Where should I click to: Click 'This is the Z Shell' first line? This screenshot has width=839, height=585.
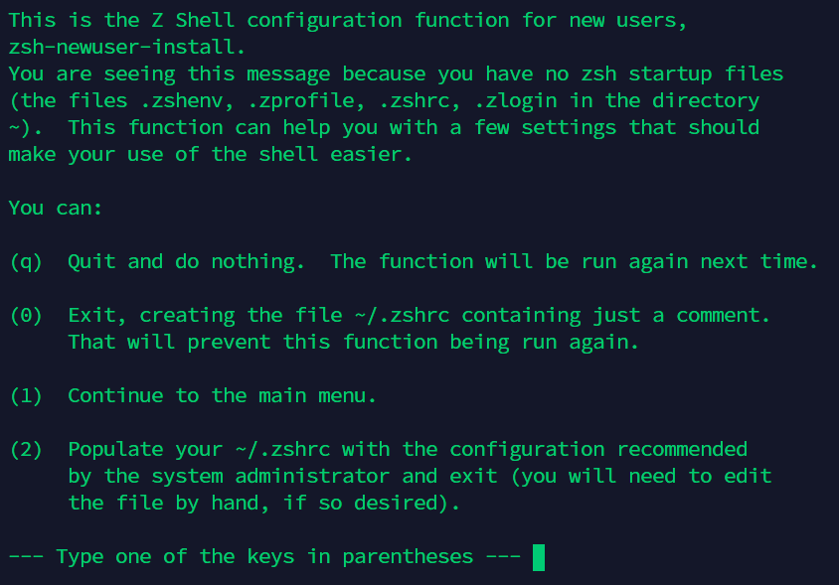tap(348, 20)
